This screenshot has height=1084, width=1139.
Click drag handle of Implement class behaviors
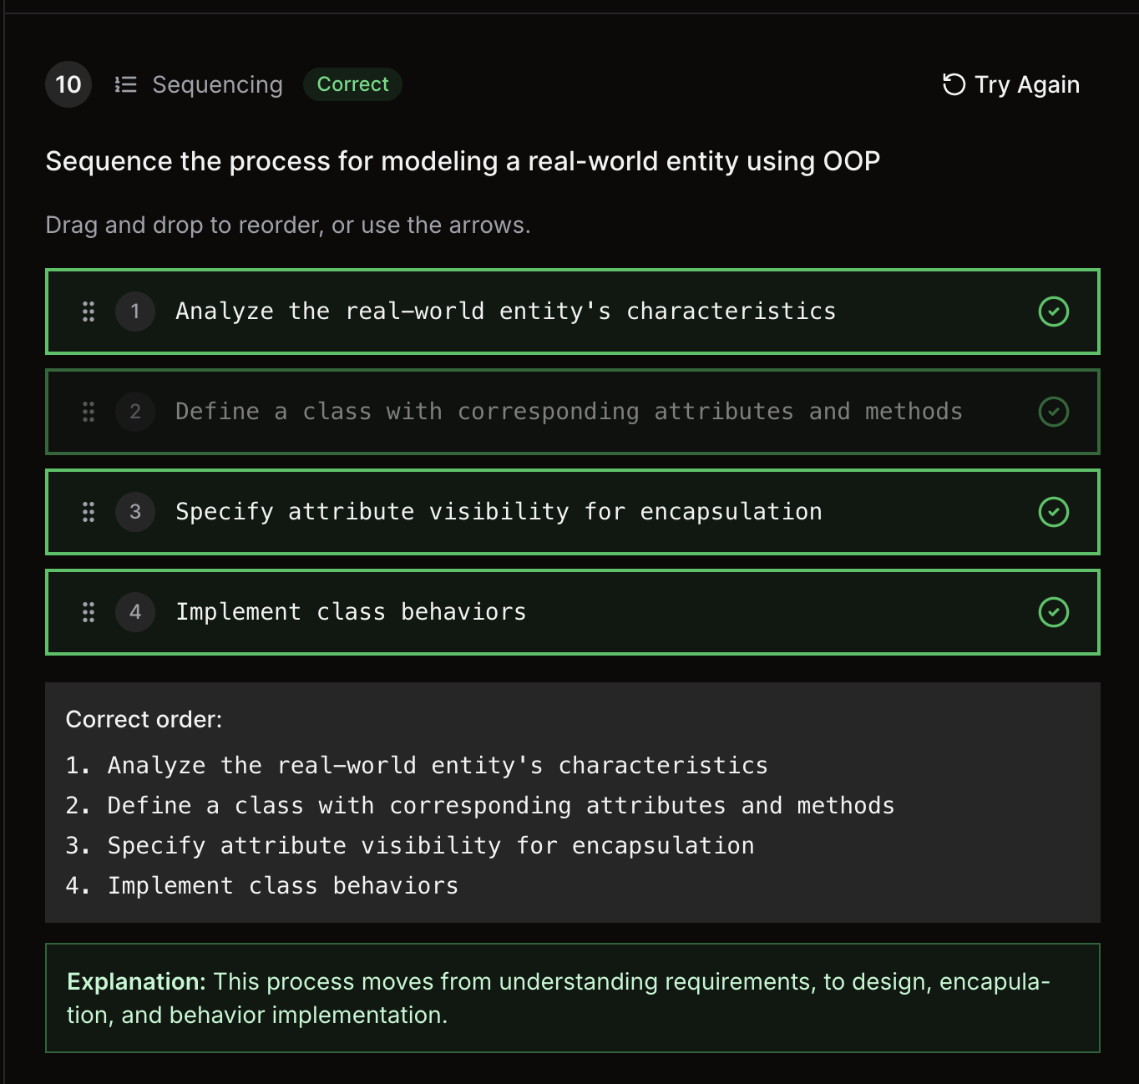(89, 612)
